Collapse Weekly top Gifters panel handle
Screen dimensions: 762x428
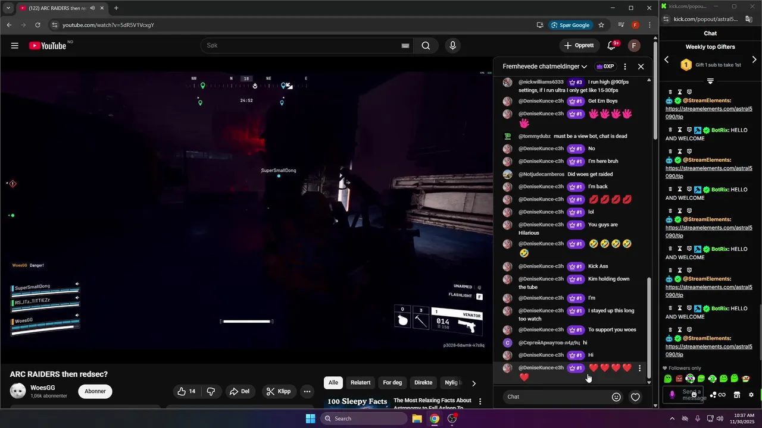[710, 81]
